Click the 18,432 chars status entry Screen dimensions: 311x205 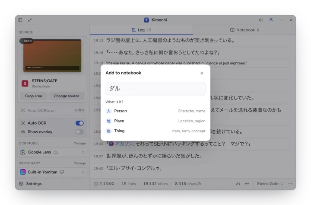[x=155, y=184]
